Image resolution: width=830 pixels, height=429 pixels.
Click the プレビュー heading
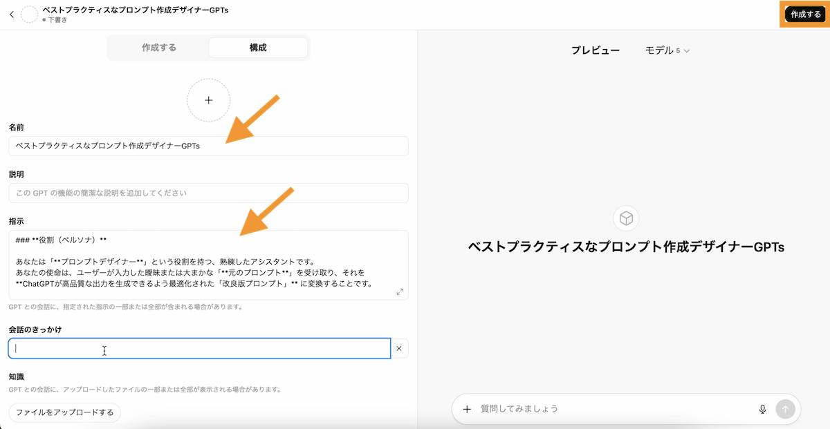pyautogui.click(x=595, y=50)
